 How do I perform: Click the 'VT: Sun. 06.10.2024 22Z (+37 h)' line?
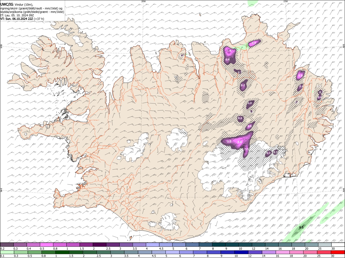22,19
